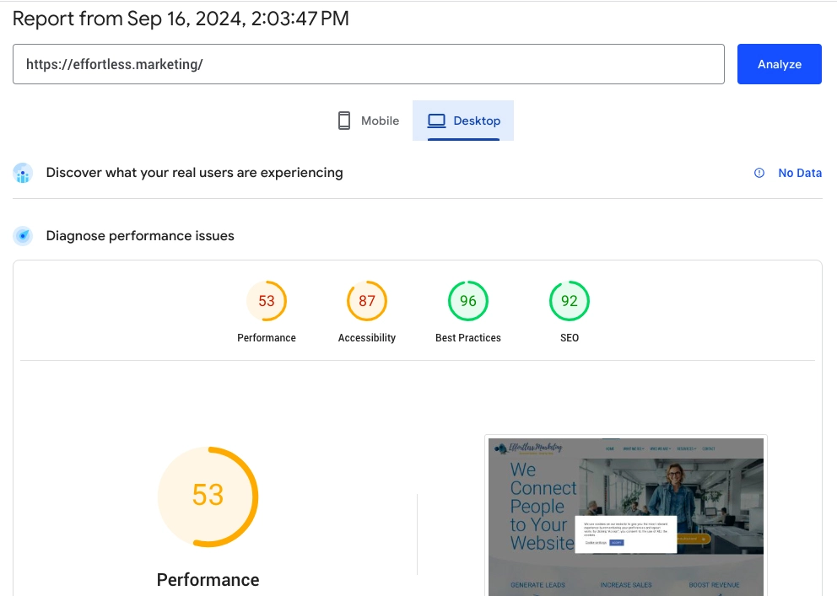Jump to Performance via the small 53 gauge
This screenshot has height=596, width=837.
[267, 301]
